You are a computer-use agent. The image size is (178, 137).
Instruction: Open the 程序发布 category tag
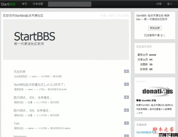pyautogui.click(x=19, y=90)
